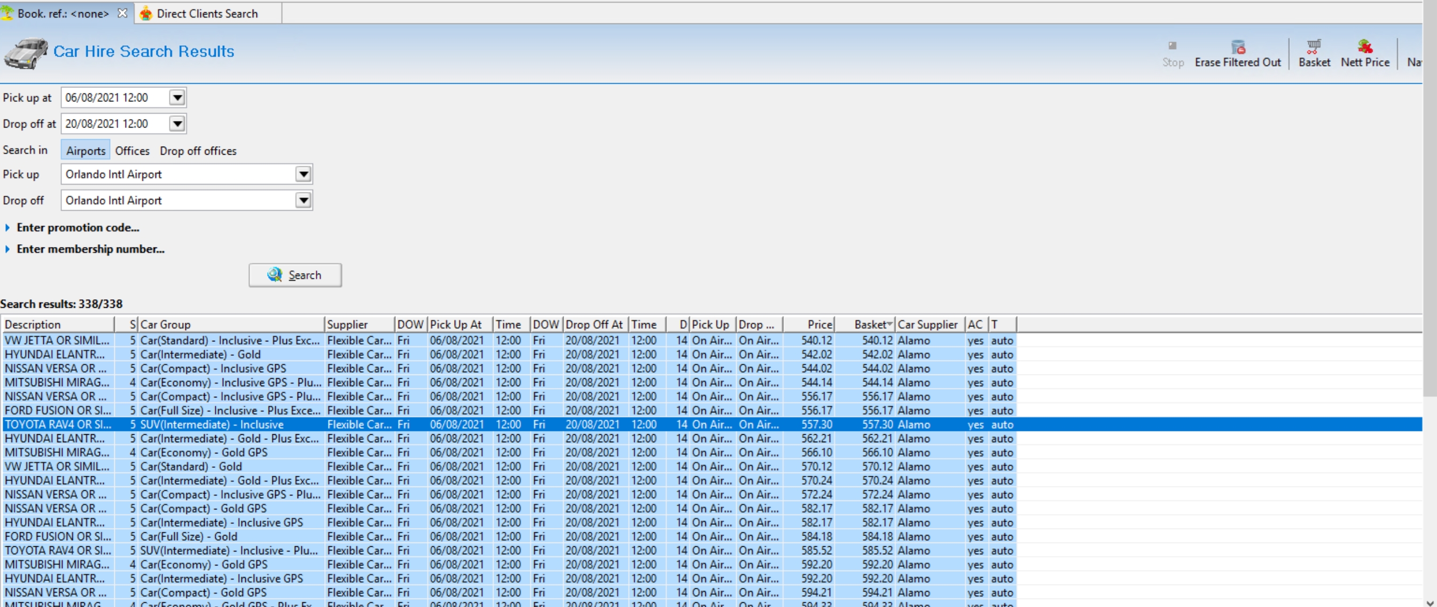Screen dimensions: 1437x607
Task: Select the Airports search option
Action: tap(85, 151)
